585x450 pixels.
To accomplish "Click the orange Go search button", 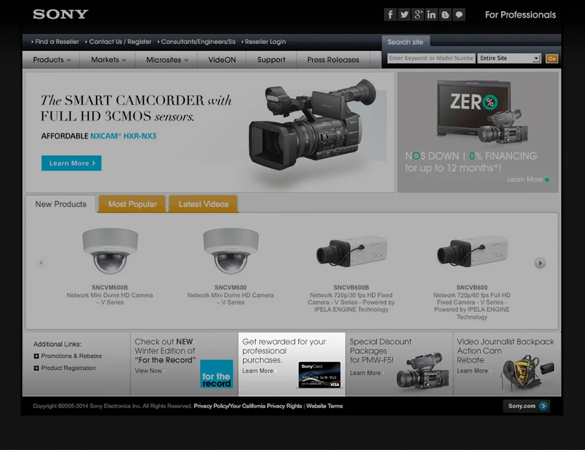I will (x=552, y=58).
